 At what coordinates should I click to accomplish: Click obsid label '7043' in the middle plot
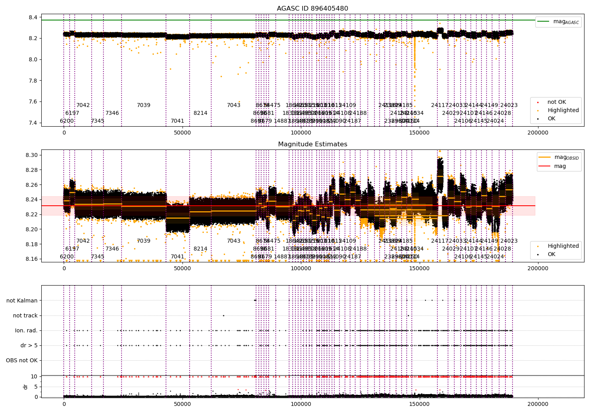(x=234, y=241)
